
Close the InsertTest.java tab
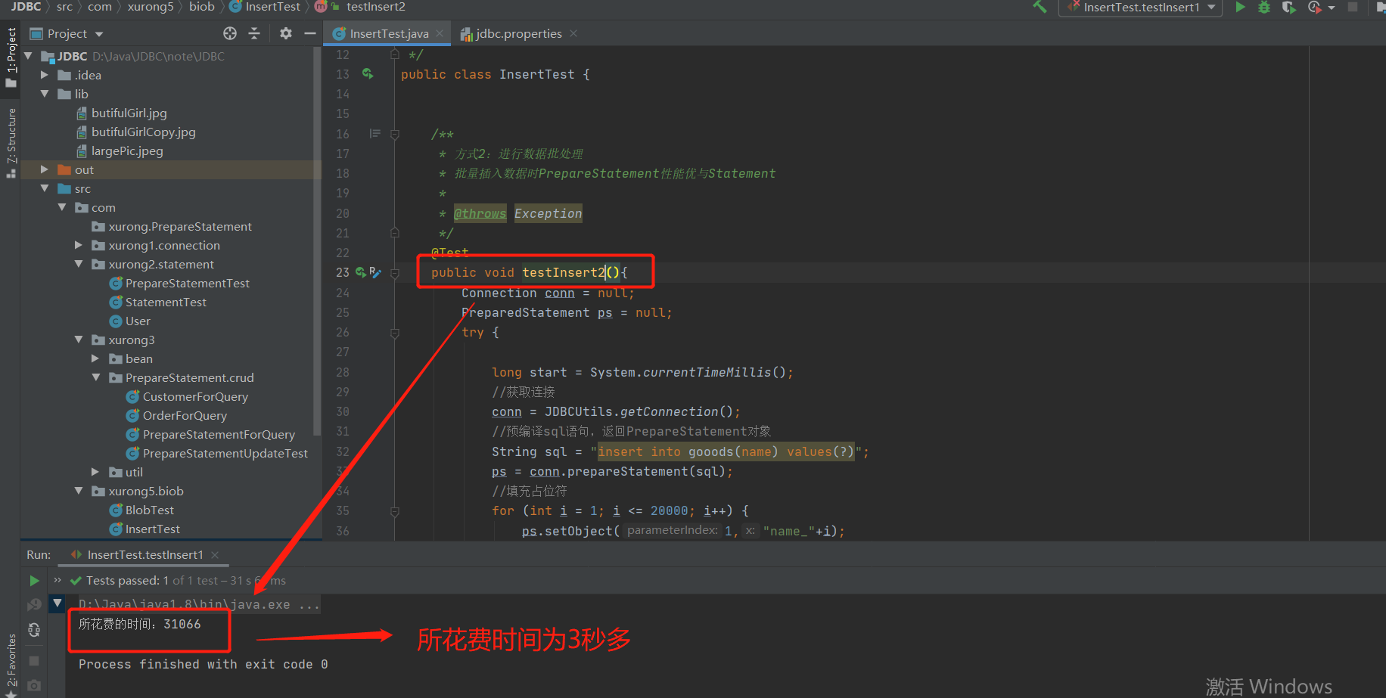(x=440, y=33)
